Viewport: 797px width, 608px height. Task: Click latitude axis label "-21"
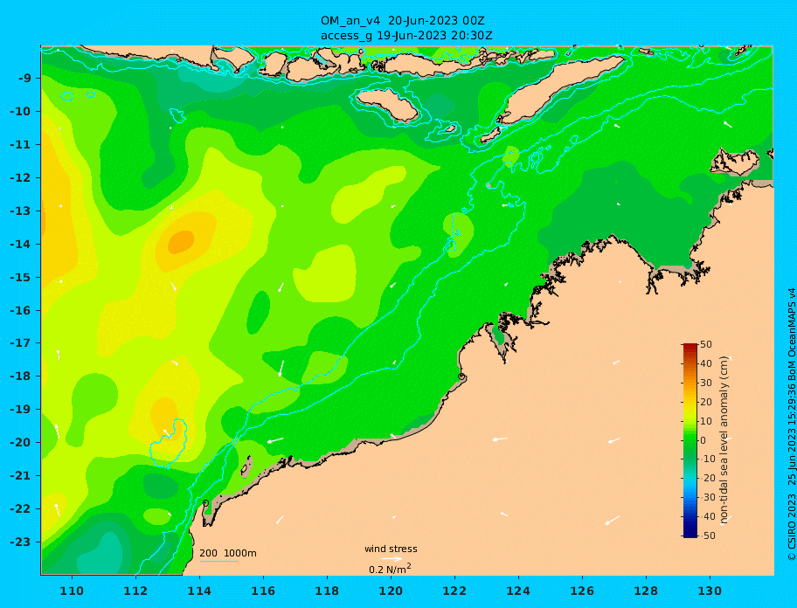(x=21, y=476)
